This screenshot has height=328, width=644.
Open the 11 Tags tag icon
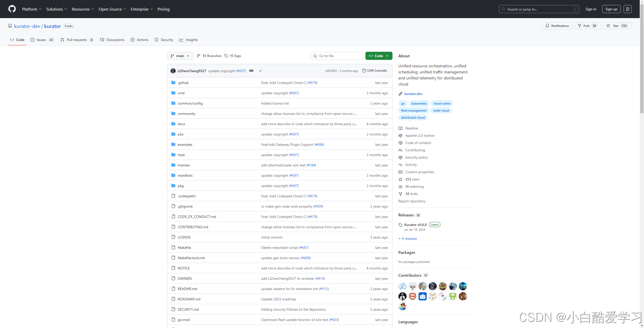(x=226, y=56)
